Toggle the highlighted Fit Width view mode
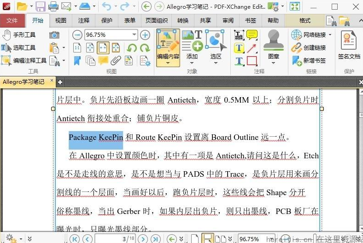 point(103,48)
